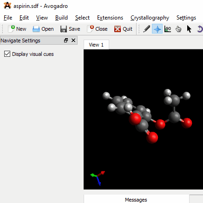Click the Quit toolbar button

pyautogui.click(x=123, y=29)
